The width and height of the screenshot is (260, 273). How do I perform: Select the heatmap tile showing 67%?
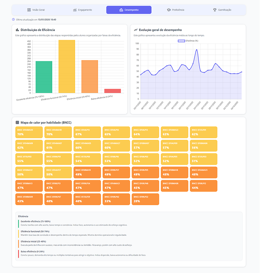(88, 133)
